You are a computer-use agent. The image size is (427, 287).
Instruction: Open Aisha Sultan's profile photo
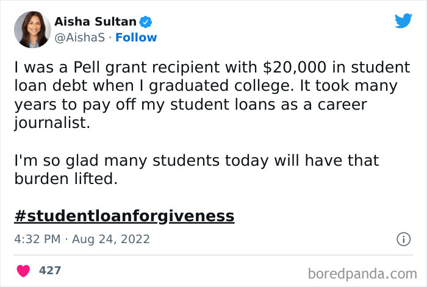pyautogui.click(x=31, y=30)
